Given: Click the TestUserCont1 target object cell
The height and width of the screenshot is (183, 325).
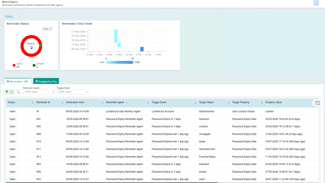Looking at the screenshot, I should click(x=207, y=149).
